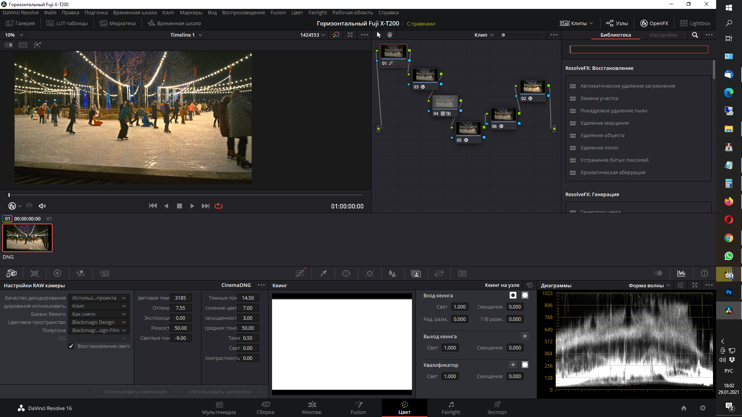Toggle the Выход кеинга key output switch

525,336
